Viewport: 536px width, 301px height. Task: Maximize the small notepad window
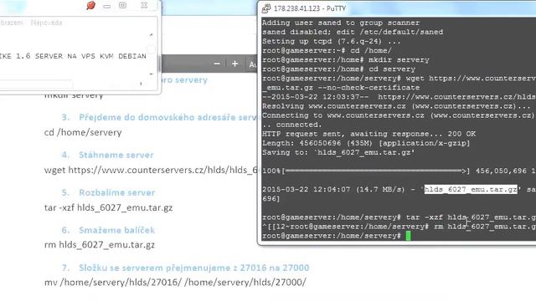tap(122, 5)
